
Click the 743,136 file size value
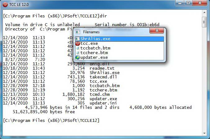point(76,77)
